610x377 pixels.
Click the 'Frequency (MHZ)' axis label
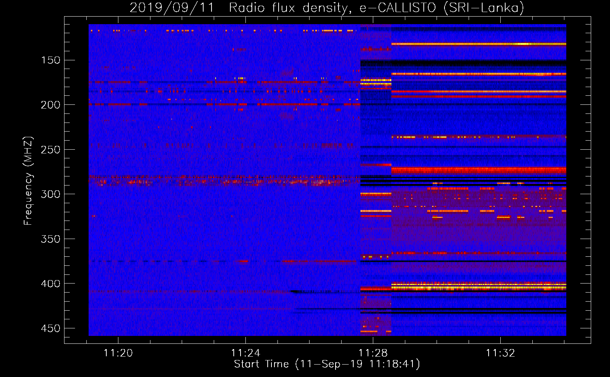[x=28, y=181]
